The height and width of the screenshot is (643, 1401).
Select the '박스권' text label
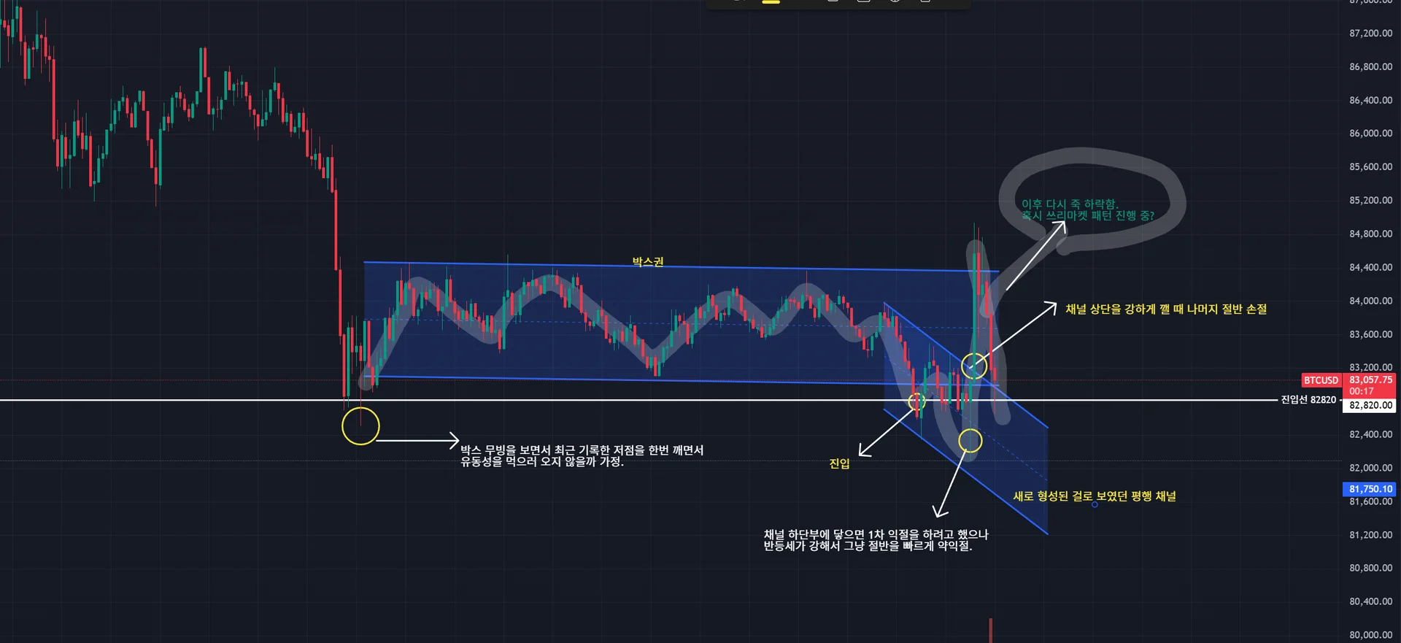[x=648, y=262]
